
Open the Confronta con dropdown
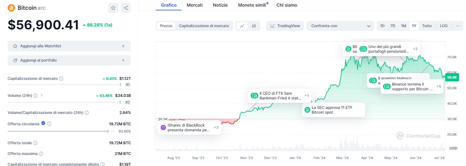point(340,26)
